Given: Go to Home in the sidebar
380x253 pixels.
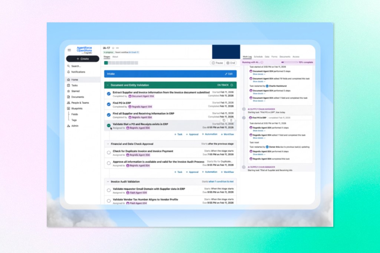Looking at the screenshot, I should [83, 79].
